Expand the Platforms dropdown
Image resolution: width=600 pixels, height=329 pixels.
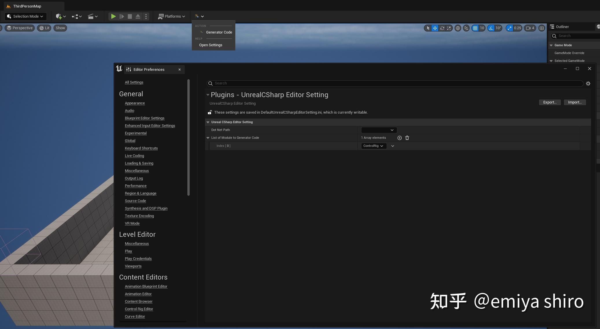171,16
